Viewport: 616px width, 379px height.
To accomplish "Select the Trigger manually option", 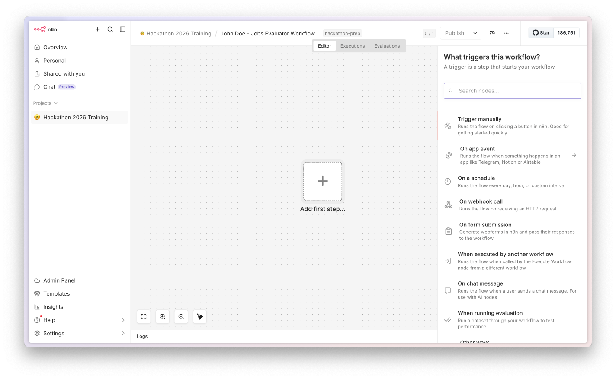I will [x=513, y=126].
